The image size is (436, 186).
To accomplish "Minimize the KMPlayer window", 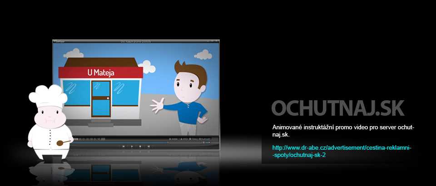I will tap(208, 41).
